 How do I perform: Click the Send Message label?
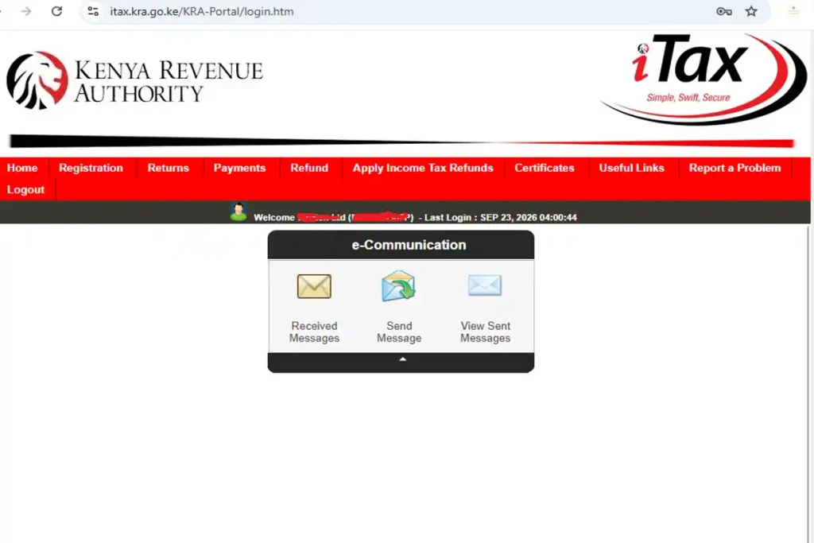pos(399,332)
